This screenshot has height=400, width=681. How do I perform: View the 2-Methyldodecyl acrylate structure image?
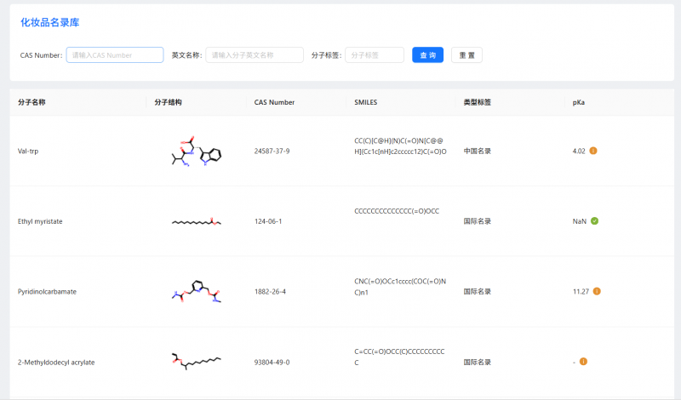[x=197, y=362]
